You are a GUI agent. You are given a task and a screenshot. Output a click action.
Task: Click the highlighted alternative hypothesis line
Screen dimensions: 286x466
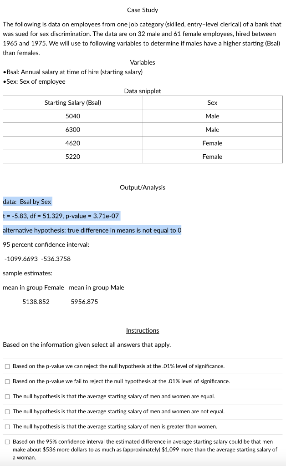coord(92,230)
